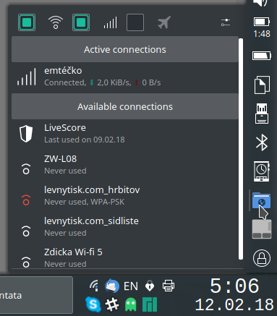Select the levnytisk.com_sidliste network
The width and height of the screenshot is (277, 316).
(x=125, y=227)
